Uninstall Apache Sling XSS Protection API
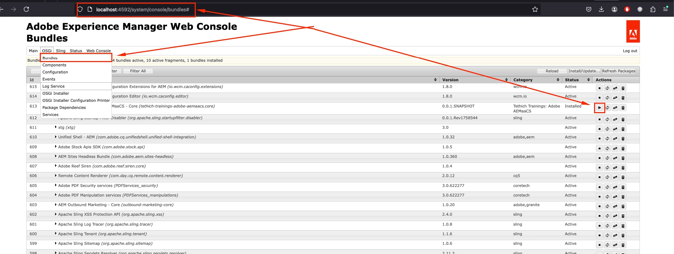Screen dimensions: 674x254 [623, 216]
